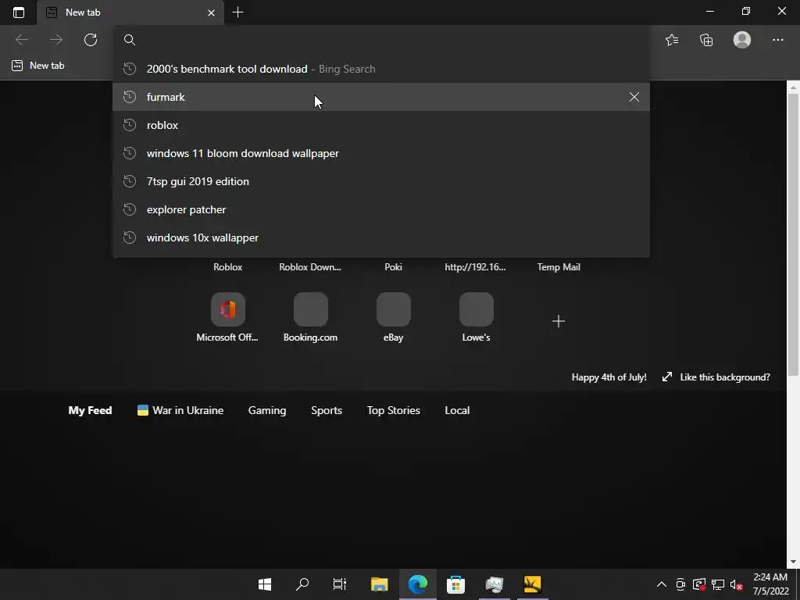Select '2000's benchmark tool download' suggestion

[x=381, y=69]
